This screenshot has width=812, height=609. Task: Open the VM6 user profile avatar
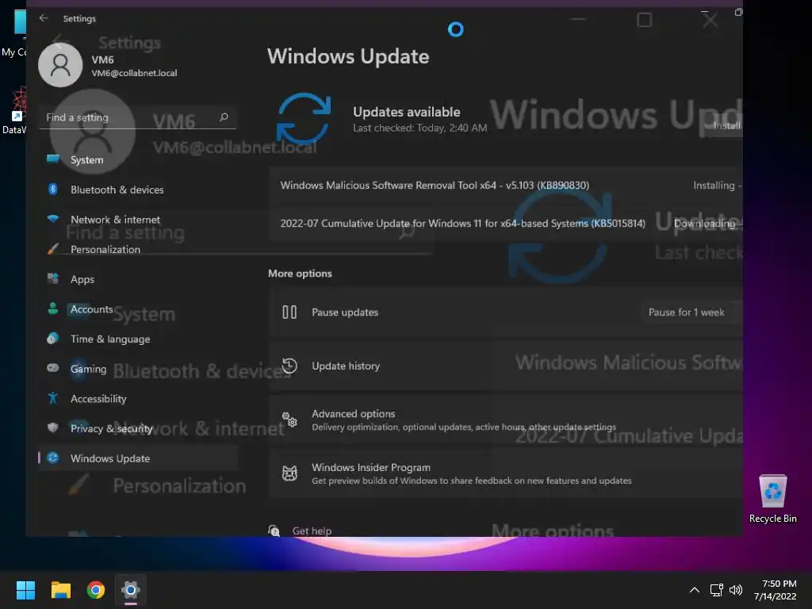(60, 65)
